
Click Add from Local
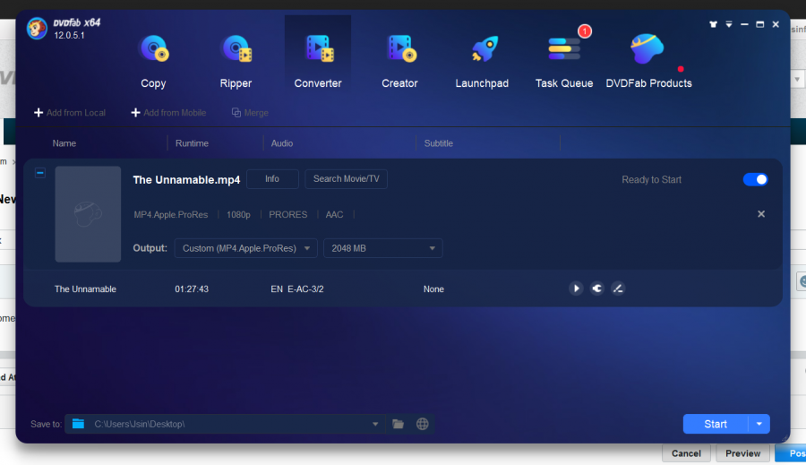[70, 113]
